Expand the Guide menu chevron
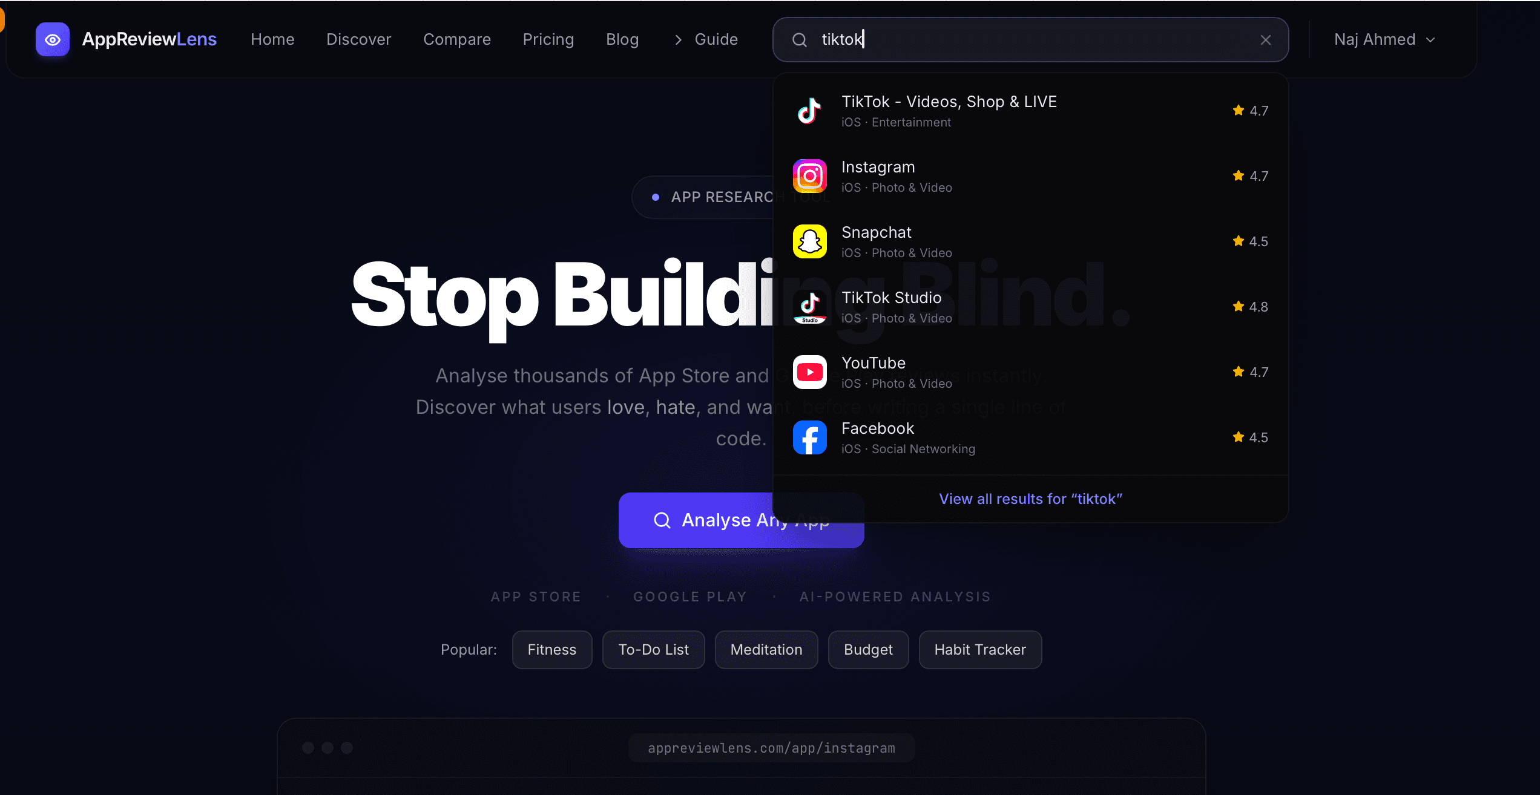 (678, 40)
